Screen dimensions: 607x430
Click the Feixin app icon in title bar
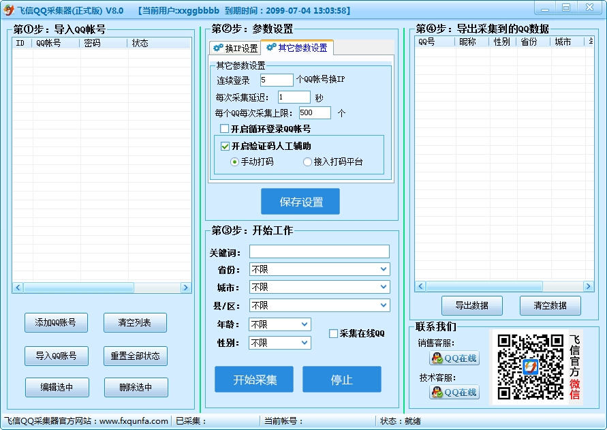(8, 10)
